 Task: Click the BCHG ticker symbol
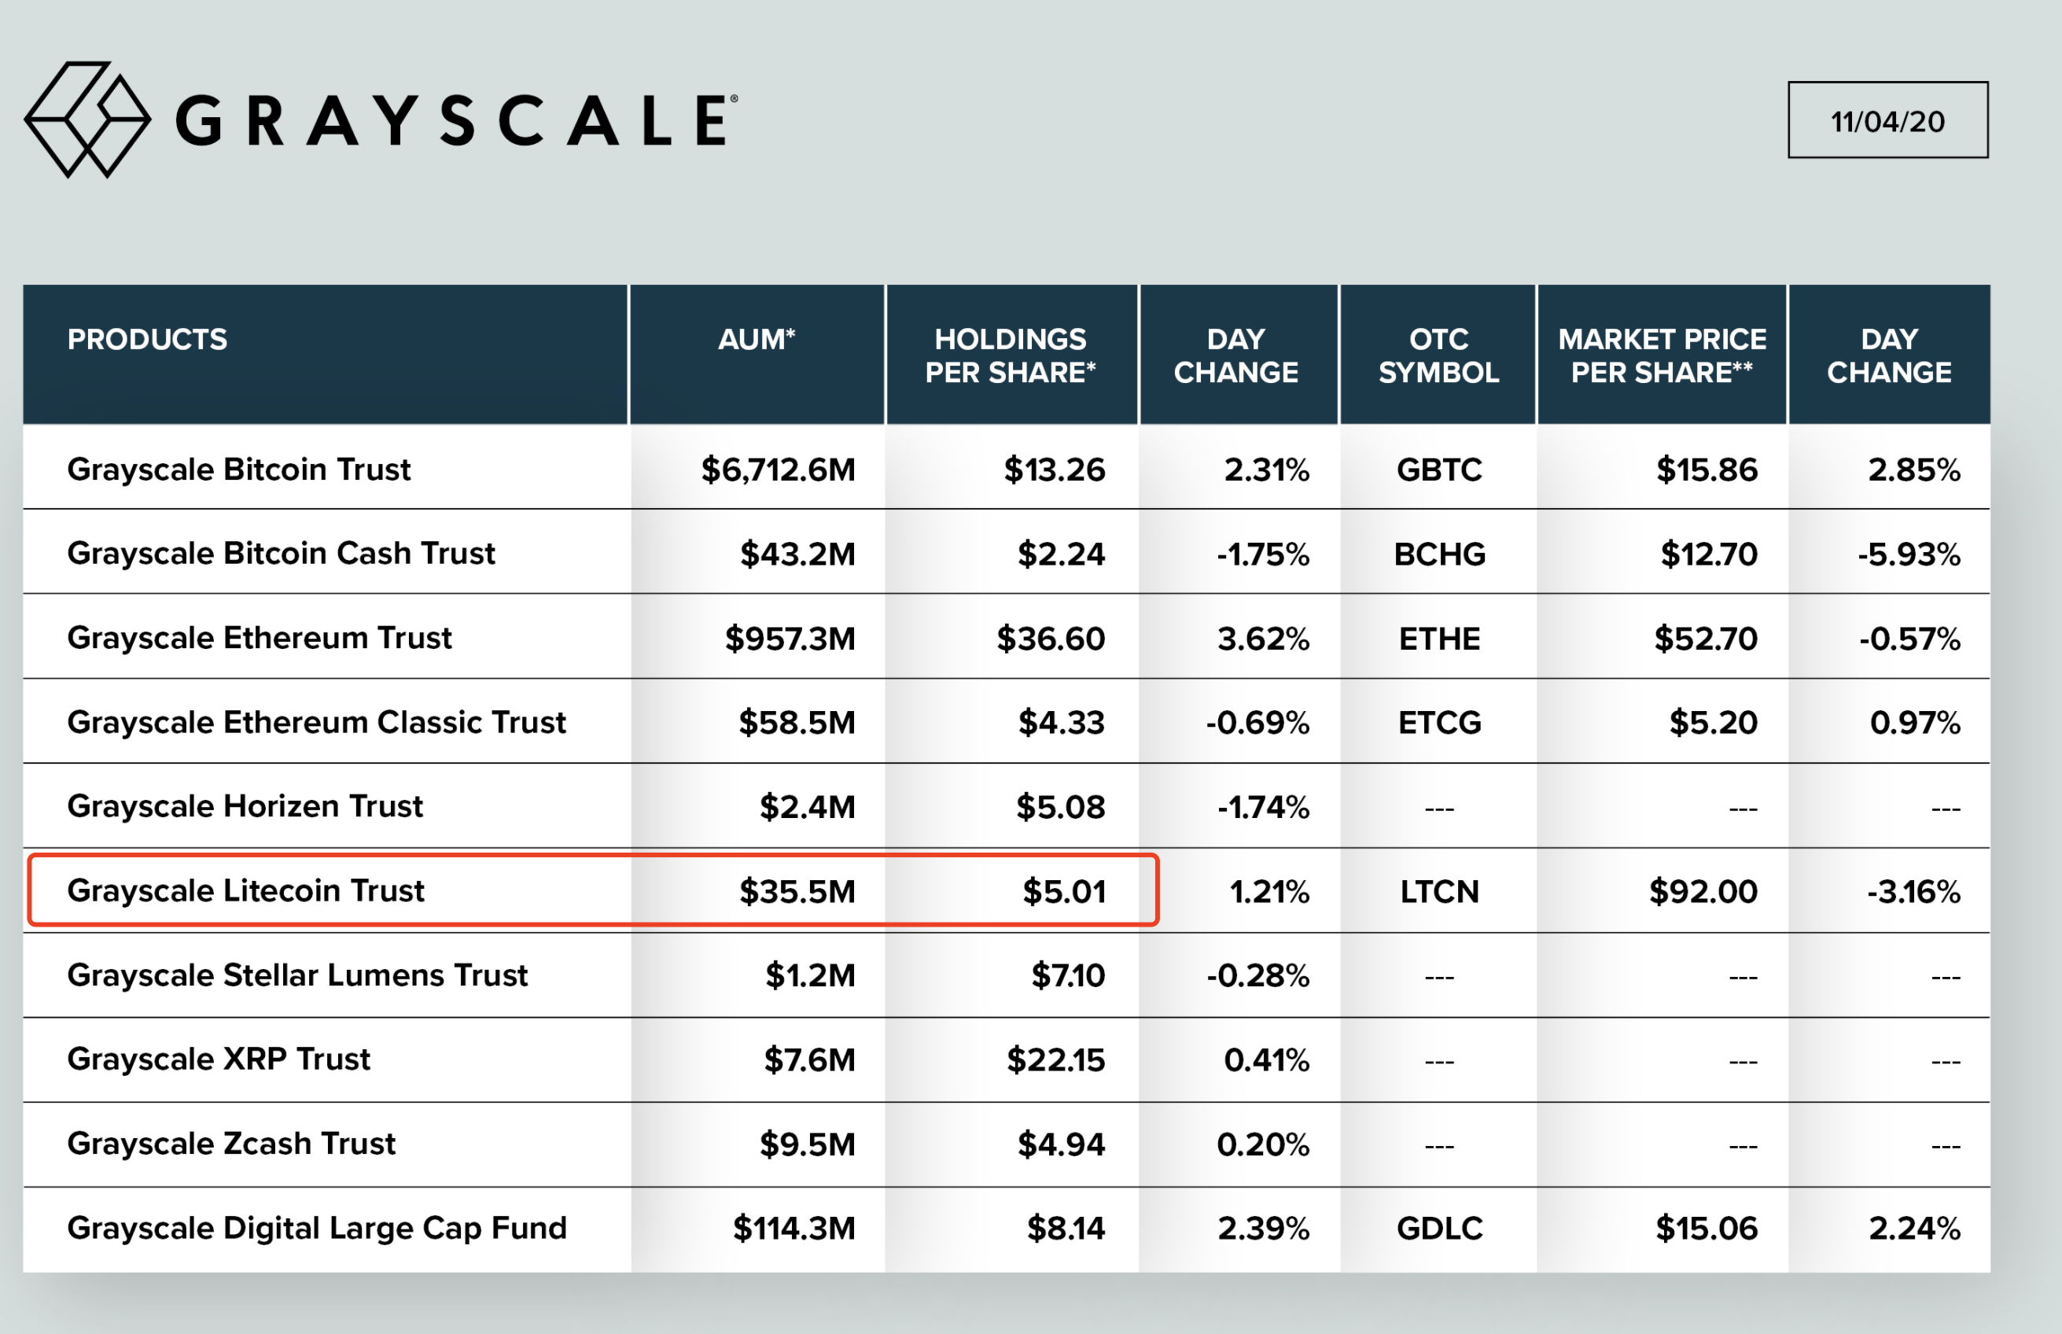coord(1439,554)
